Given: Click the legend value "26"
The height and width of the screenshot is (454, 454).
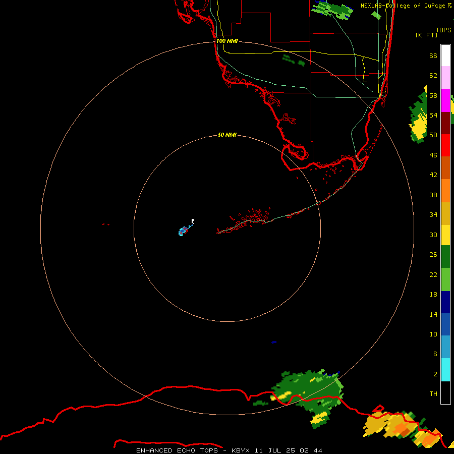Looking at the screenshot, I should point(433,255).
